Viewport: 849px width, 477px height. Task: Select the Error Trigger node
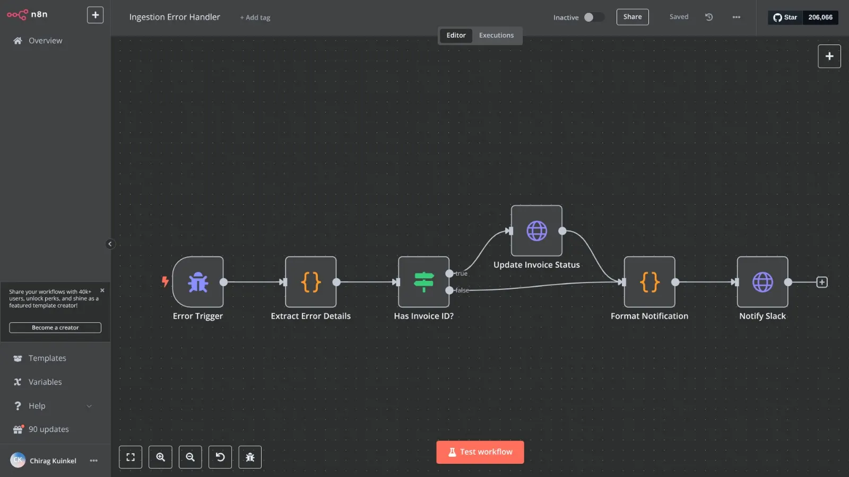click(x=198, y=282)
